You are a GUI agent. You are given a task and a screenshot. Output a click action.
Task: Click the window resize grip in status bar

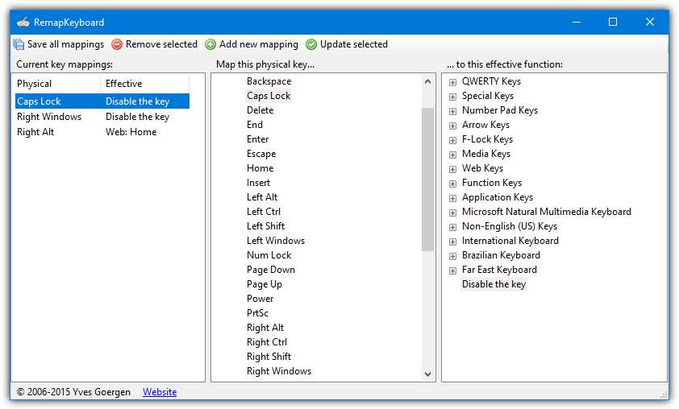[x=664, y=394]
